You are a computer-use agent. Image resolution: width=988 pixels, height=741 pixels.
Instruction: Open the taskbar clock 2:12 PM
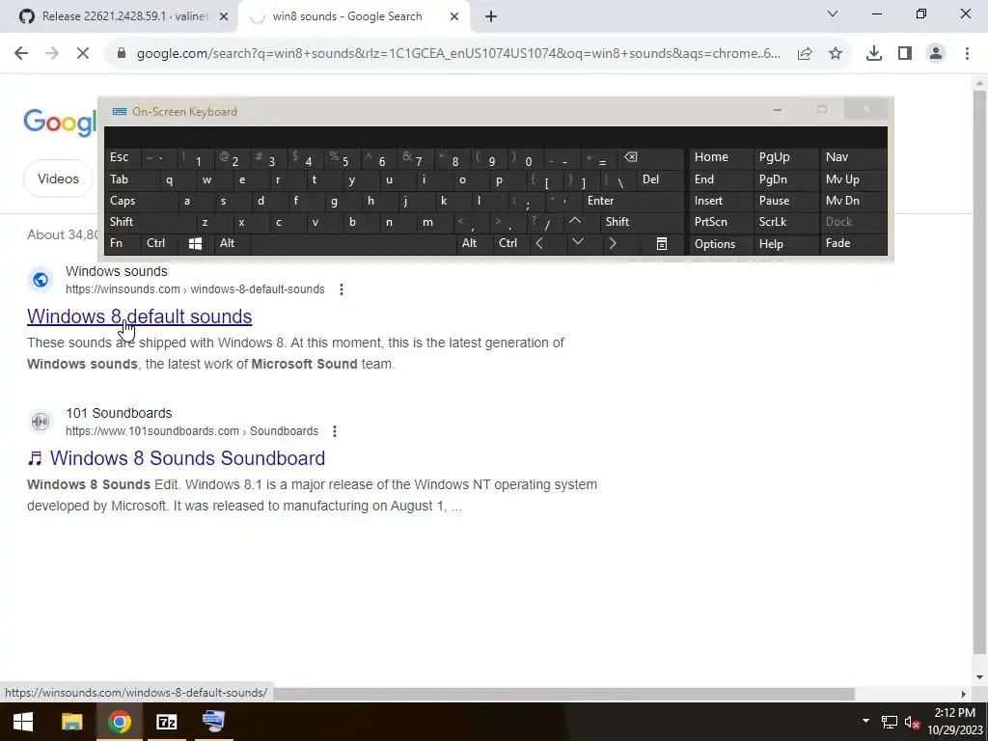954,722
